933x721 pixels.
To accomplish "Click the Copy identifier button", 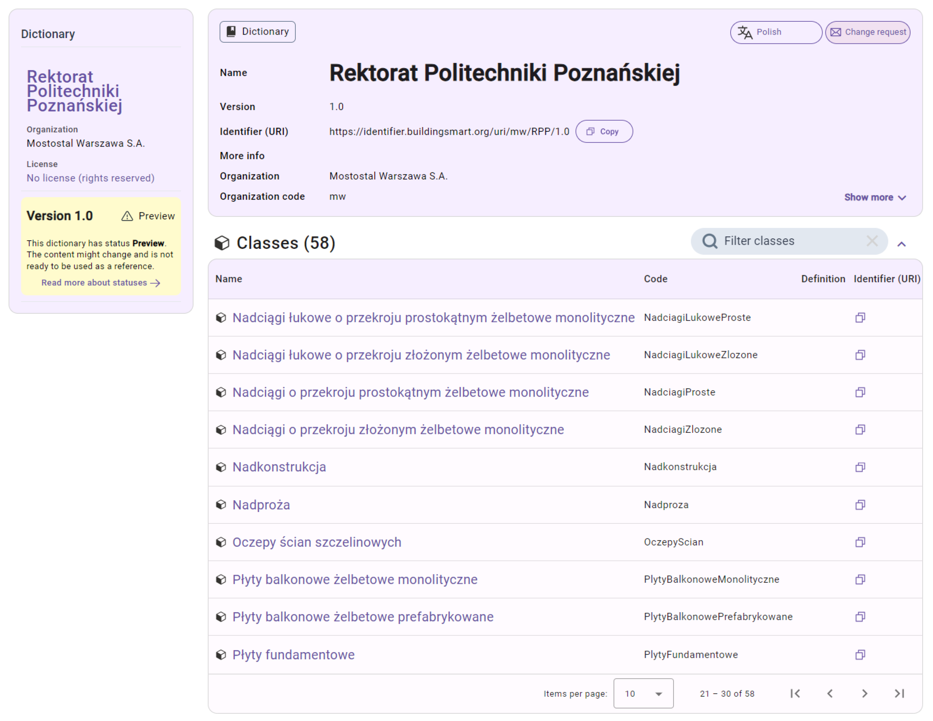I will tap(604, 131).
